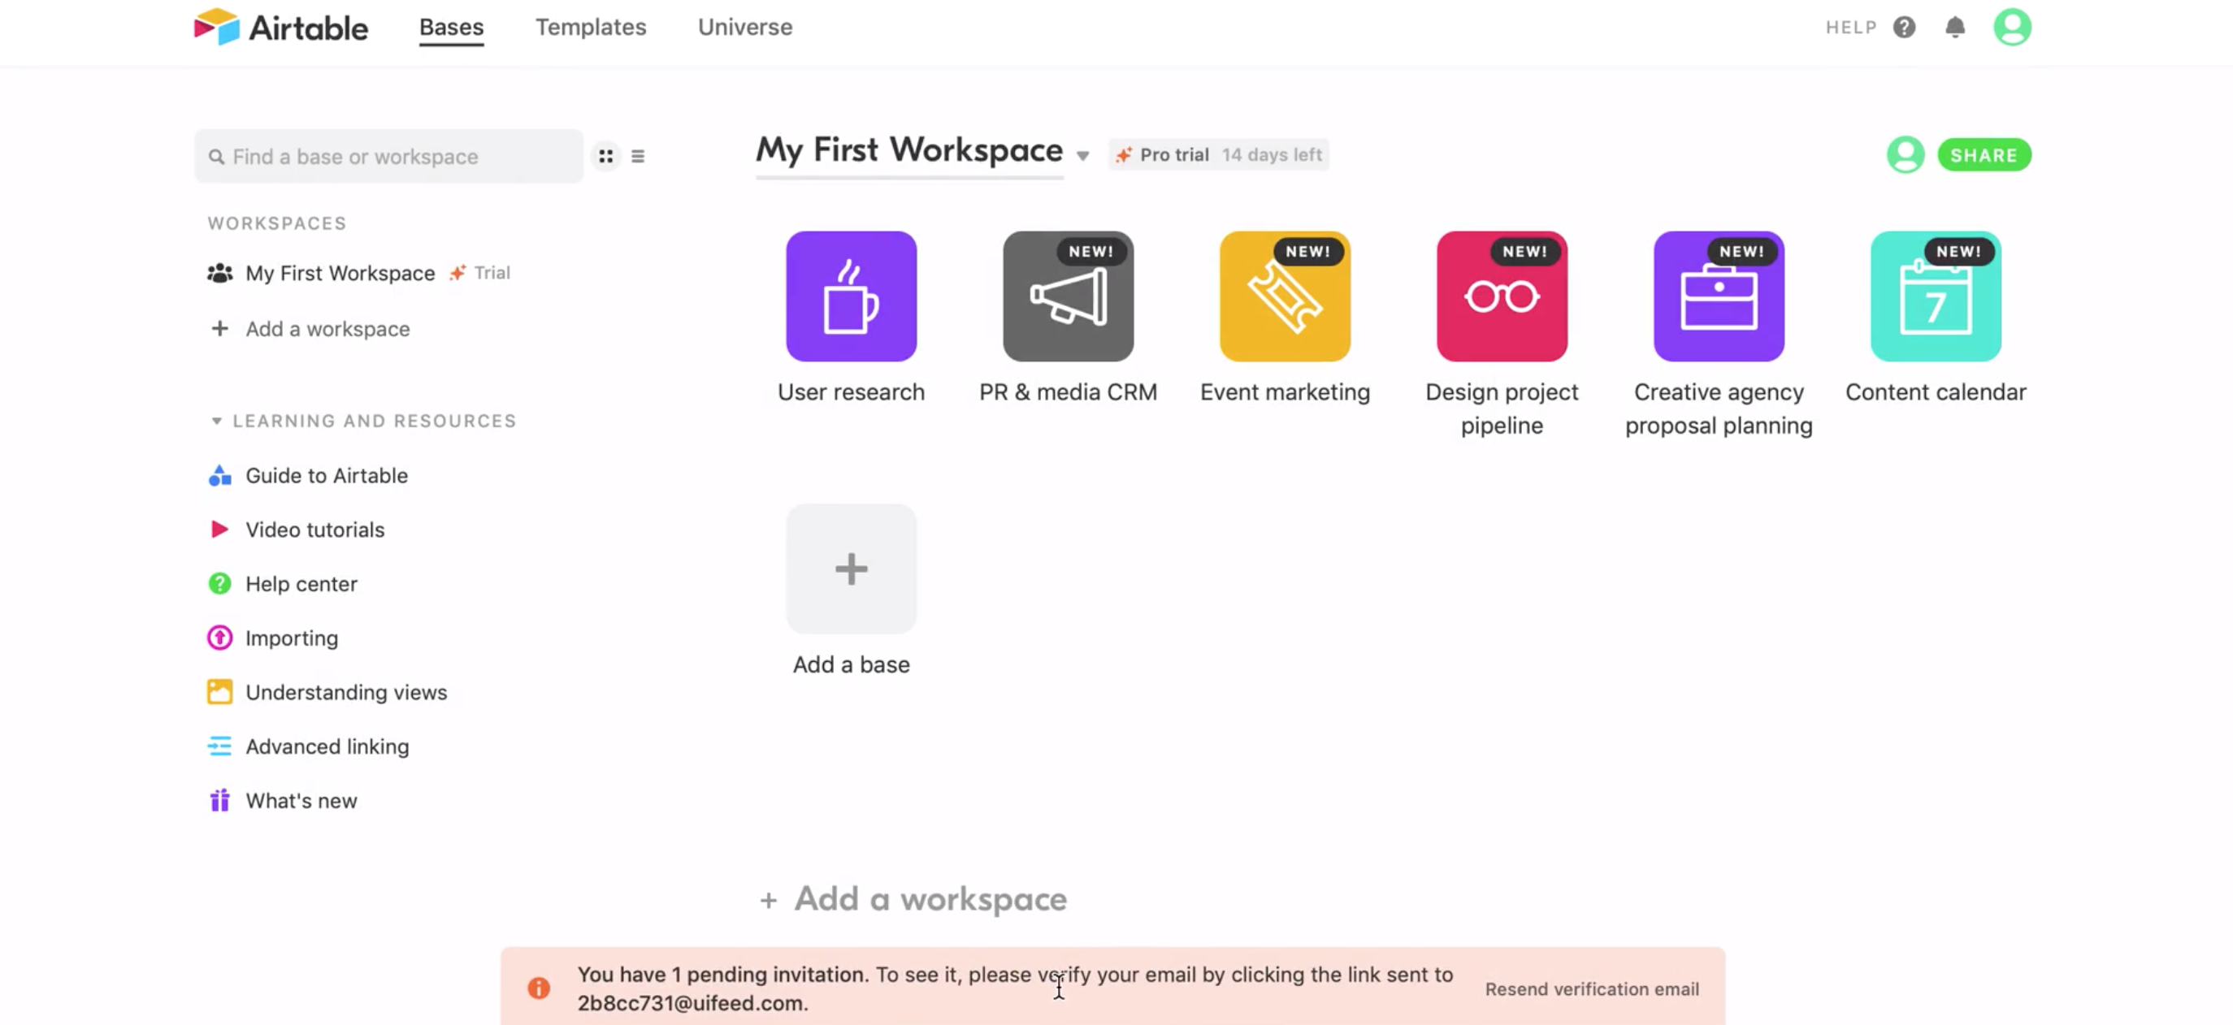Open the Help question mark icon
This screenshot has width=2233, height=1025.
pos(1904,27)
